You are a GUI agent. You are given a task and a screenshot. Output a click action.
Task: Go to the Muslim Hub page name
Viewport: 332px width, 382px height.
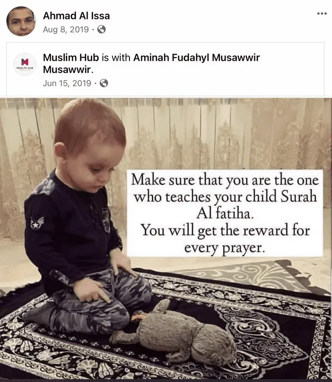coord(71,57)
